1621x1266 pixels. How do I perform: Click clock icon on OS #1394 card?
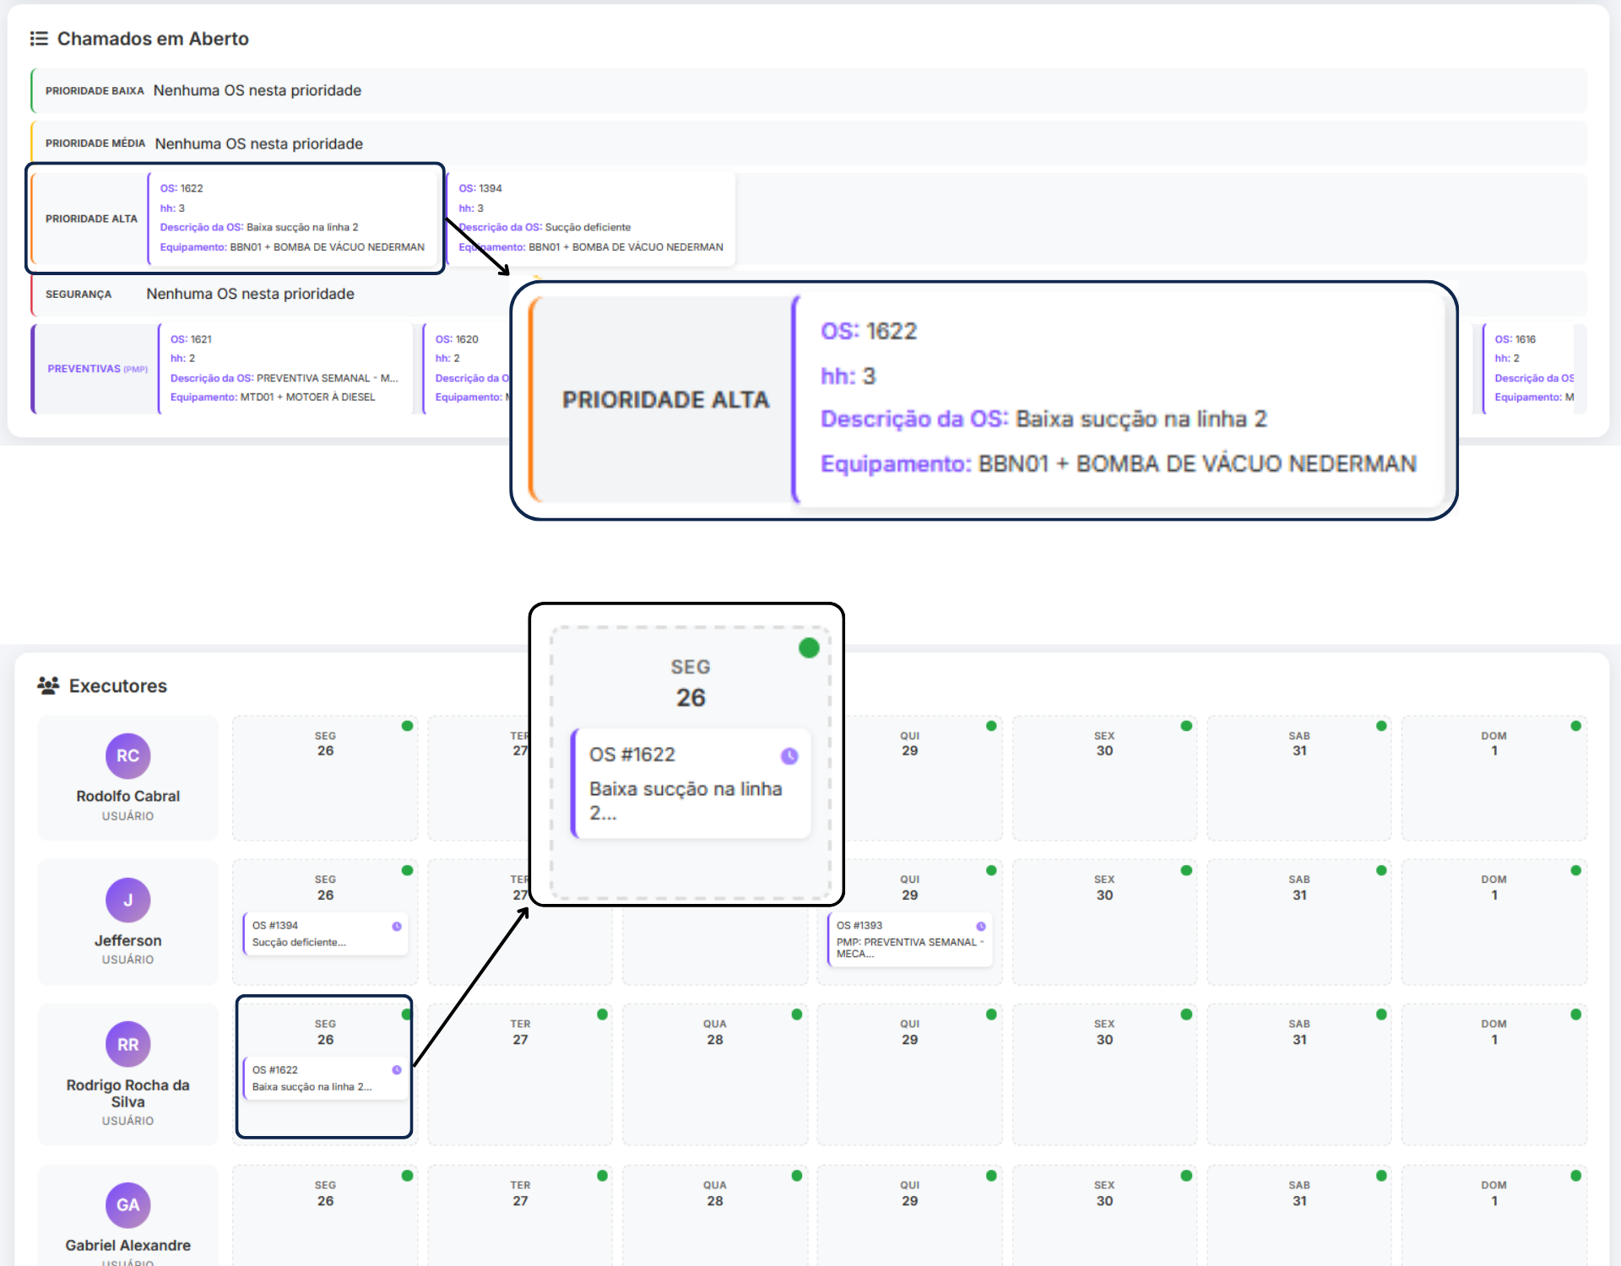point(397,927)
